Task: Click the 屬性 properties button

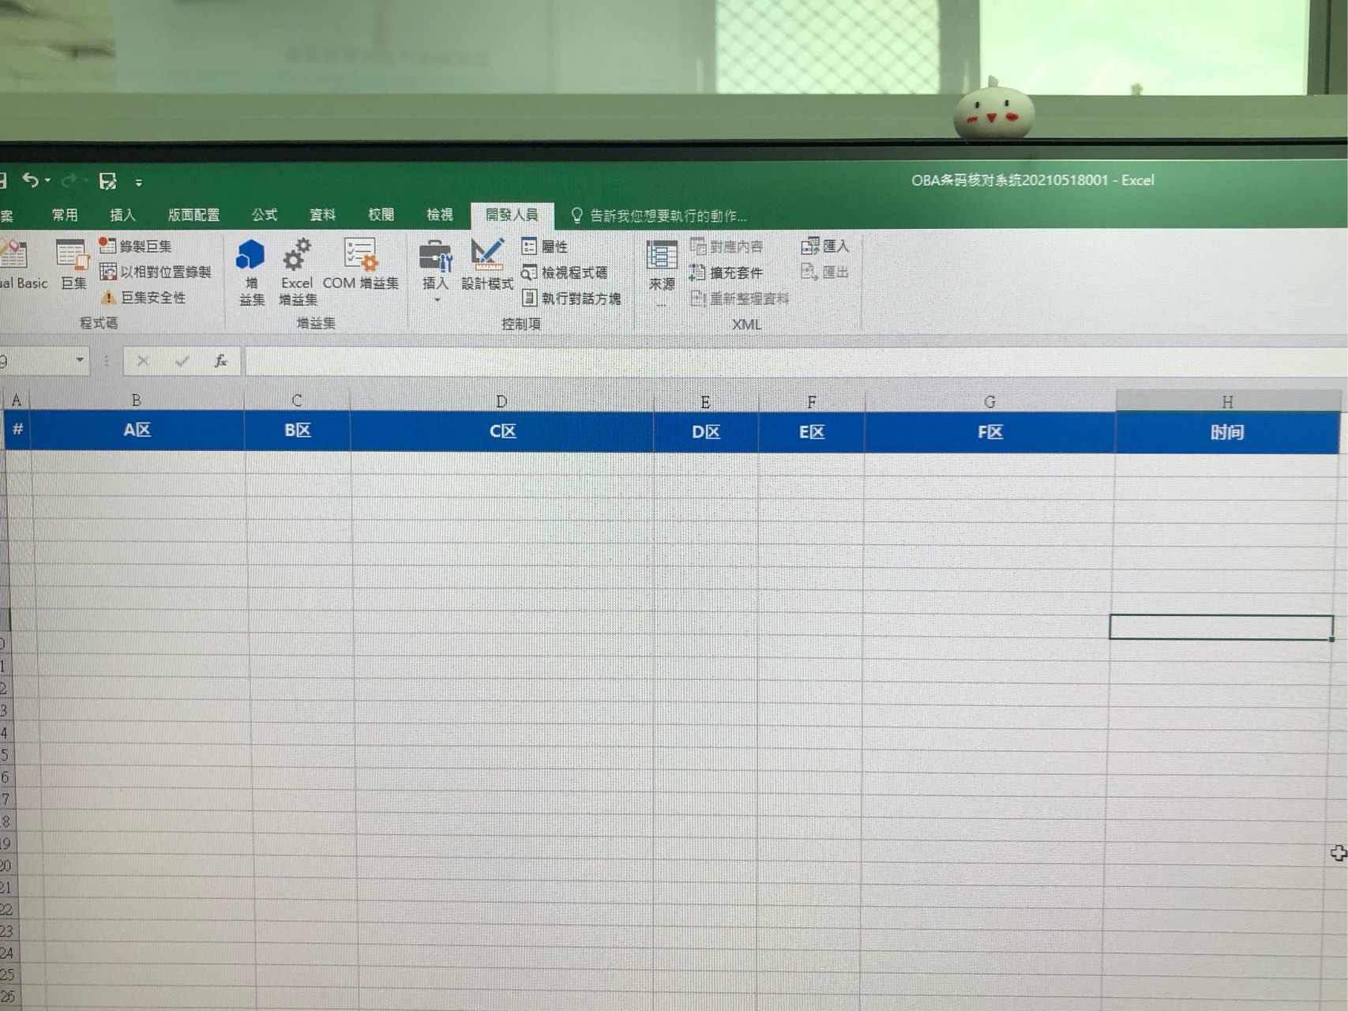Action: coord(545,247)
